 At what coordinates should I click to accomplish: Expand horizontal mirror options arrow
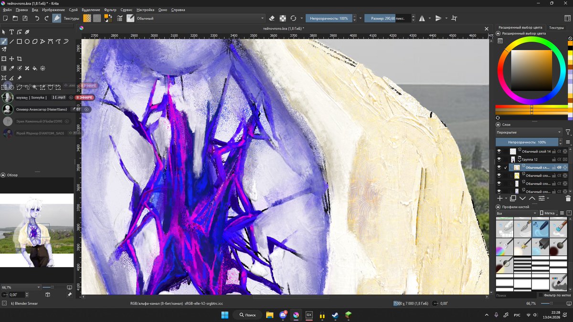coord(429,18)
